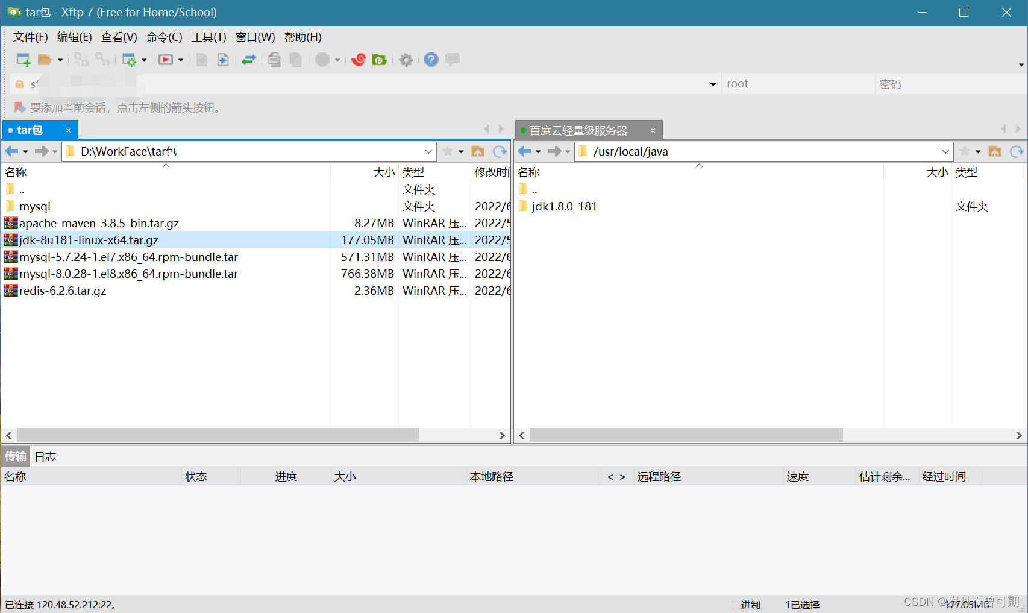
Task: Click the 密码 password input field
Action: click(x=950, y=84)
